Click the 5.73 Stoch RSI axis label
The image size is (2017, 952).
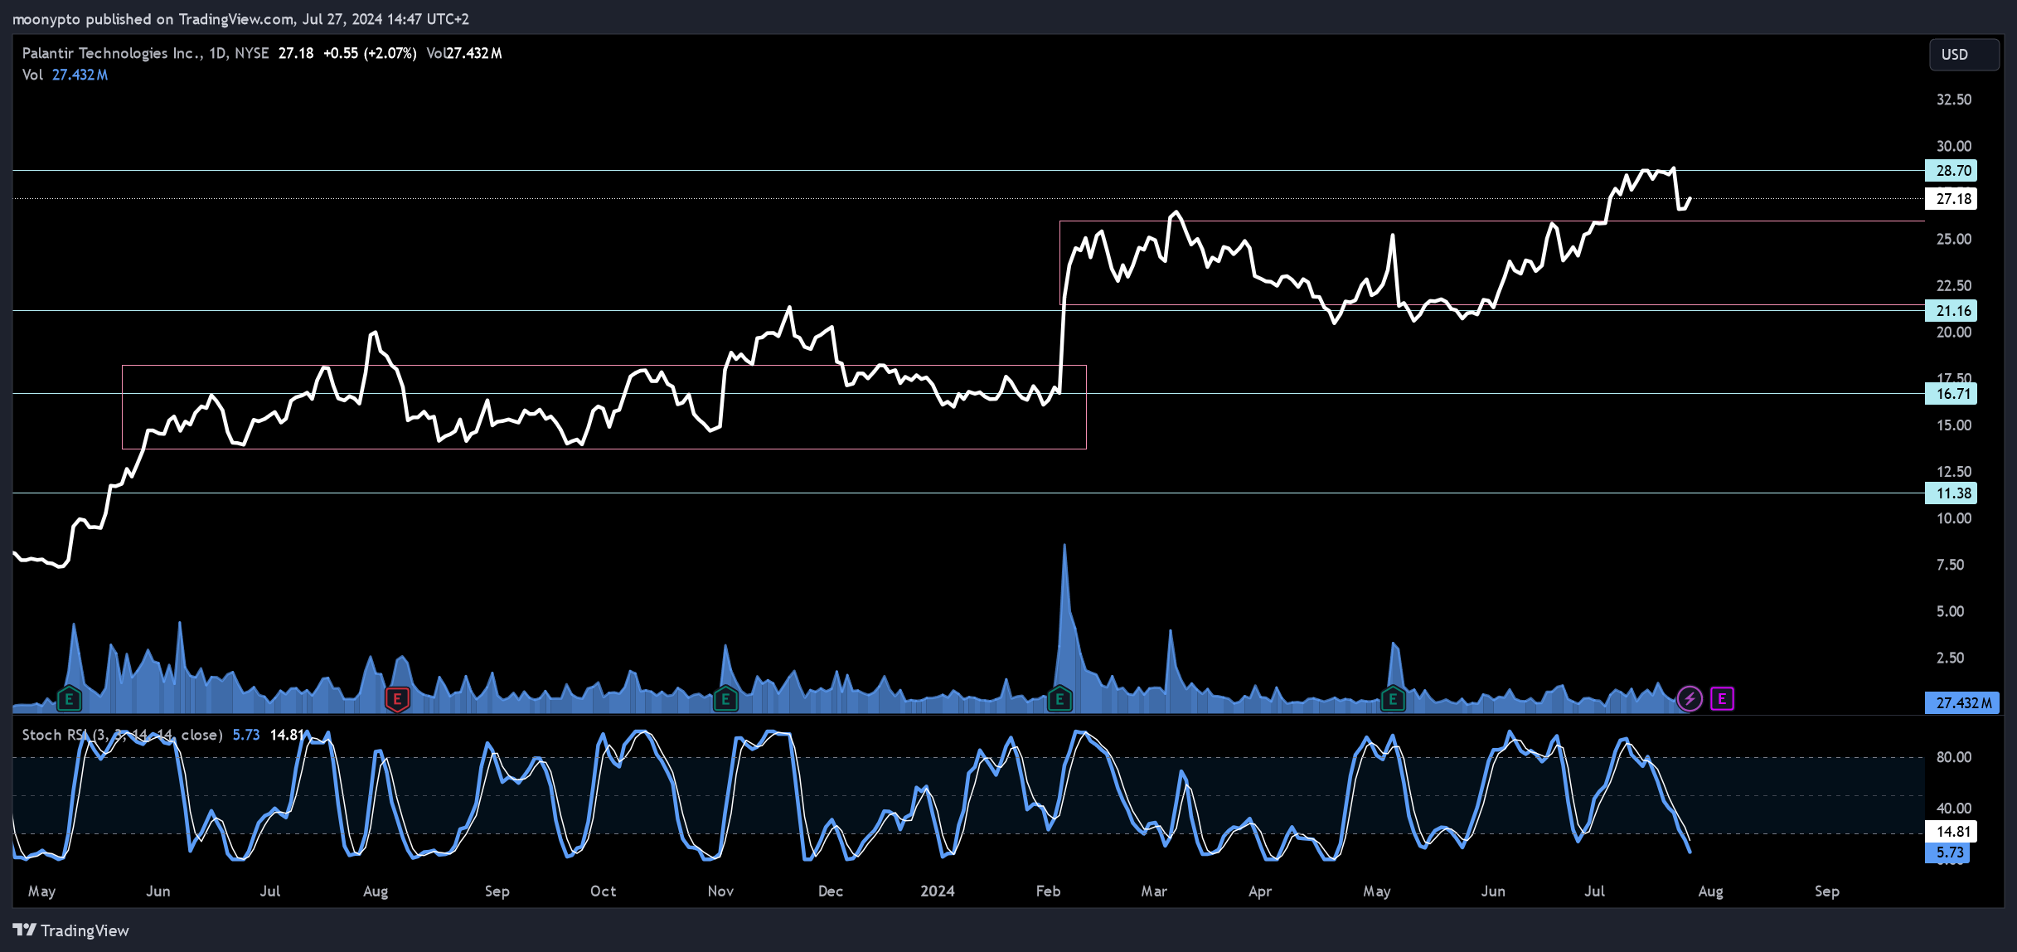click(x=1947, y=852)
